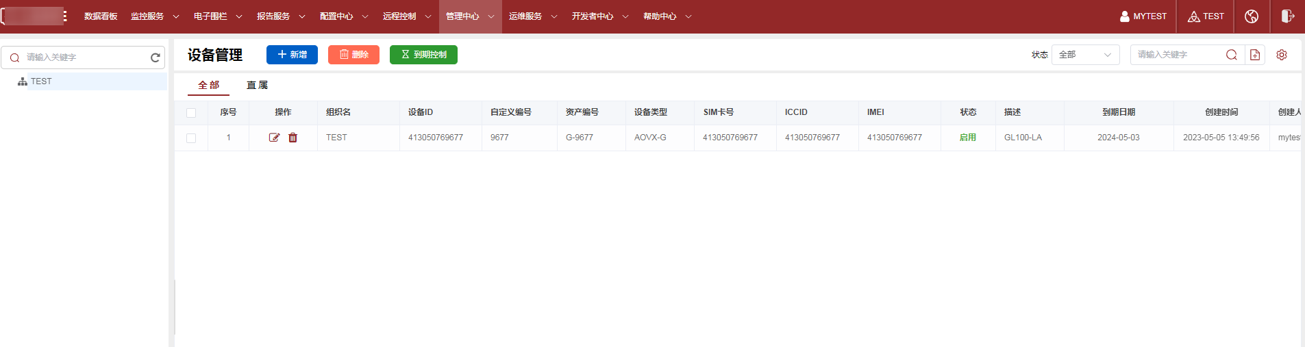Toggle the select-all checkbox in table header
Screen dimensions: 1305x347
pos(191,113)
